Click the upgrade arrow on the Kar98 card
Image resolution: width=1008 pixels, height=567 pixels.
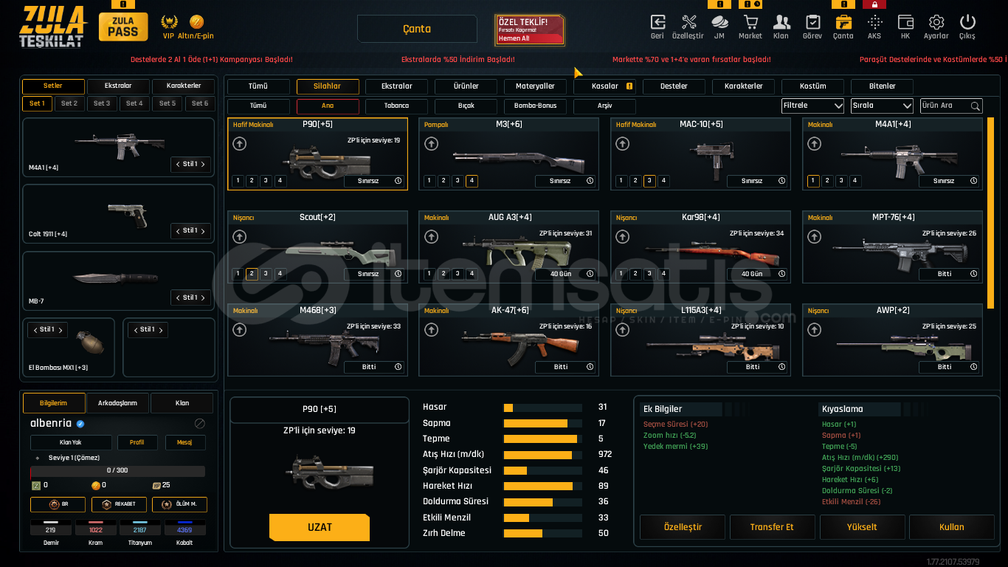[623, 236]
